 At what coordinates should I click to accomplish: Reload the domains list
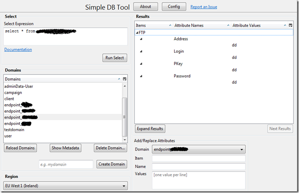click(20, 148)
